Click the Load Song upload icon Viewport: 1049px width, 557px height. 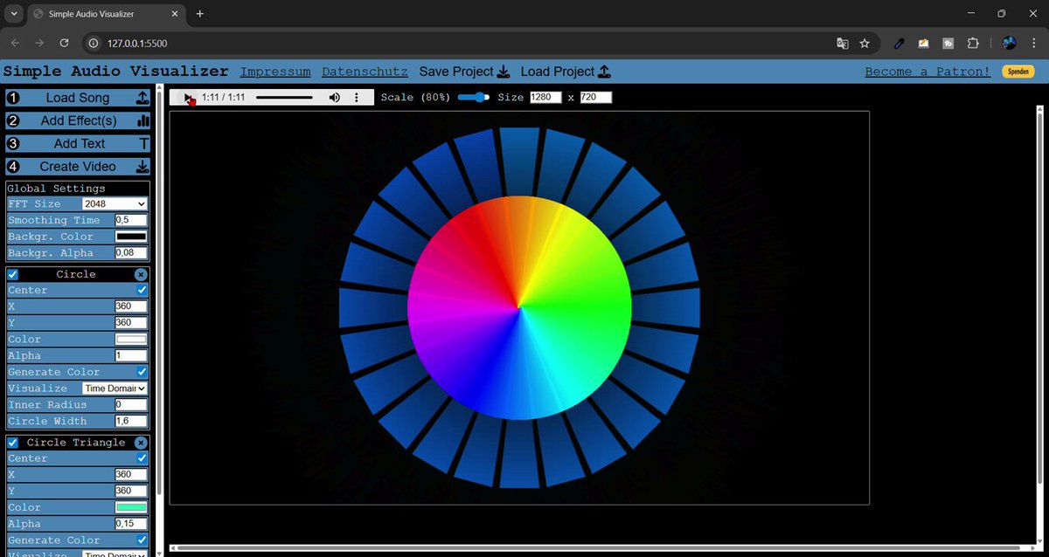(x=142, y=98)
